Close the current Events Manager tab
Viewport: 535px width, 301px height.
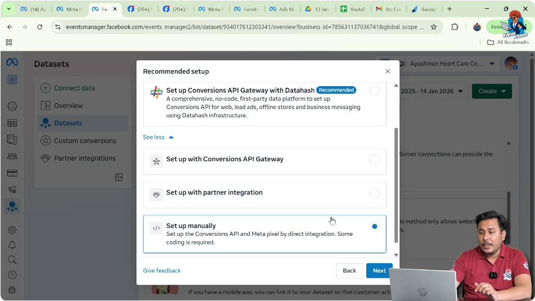115,9
